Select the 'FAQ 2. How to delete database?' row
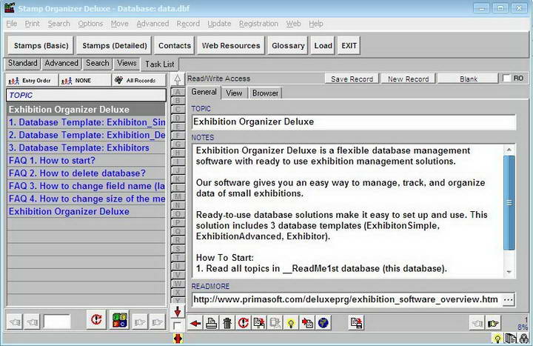This screenshot has width=533, height=346. click(x=86, y=173)
